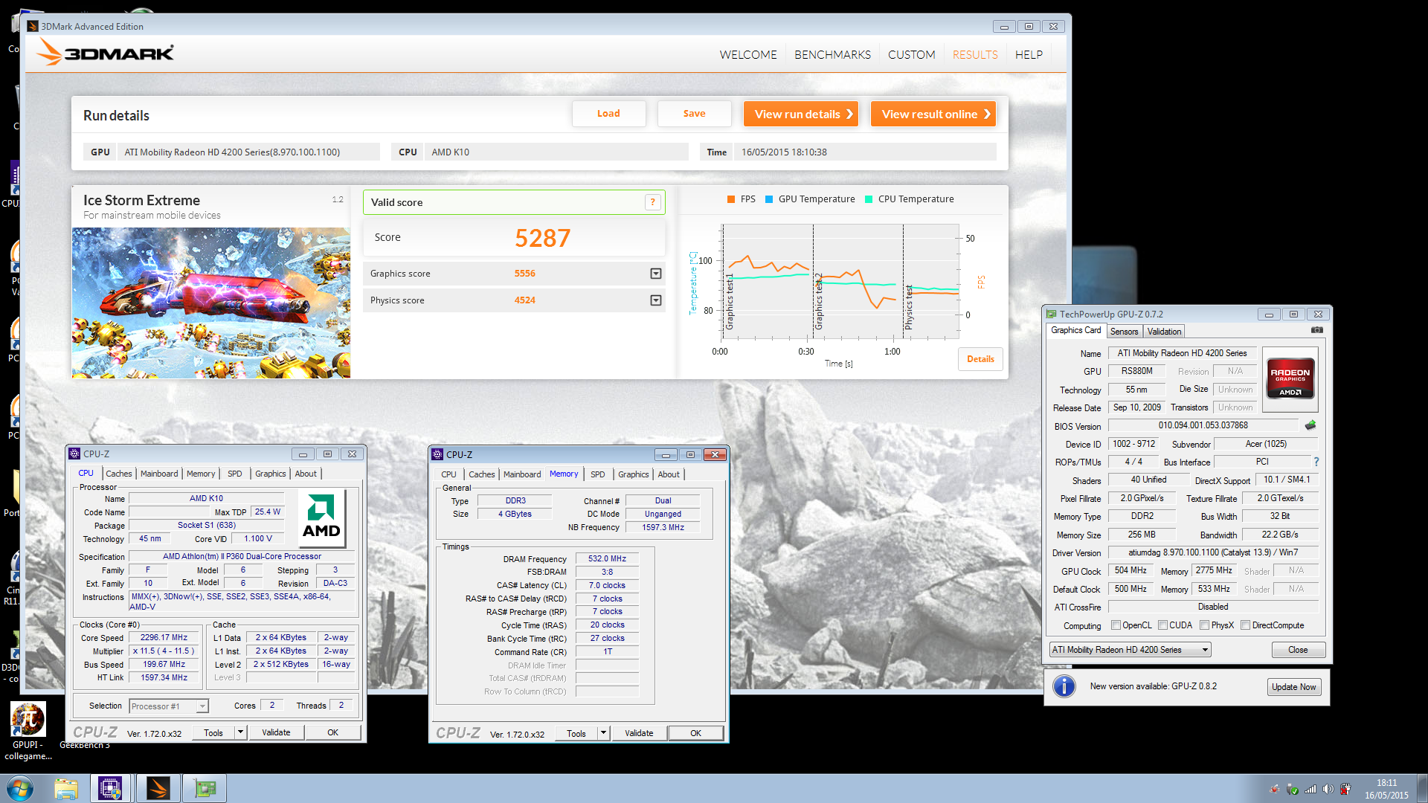Open graph Details button
1428x803 pixels.
(x=980, y=359)
